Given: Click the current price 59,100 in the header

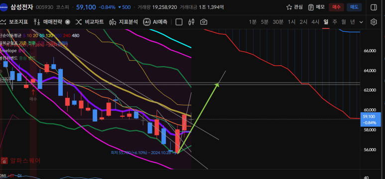Looking at the screenshot, I should [86, 7].
